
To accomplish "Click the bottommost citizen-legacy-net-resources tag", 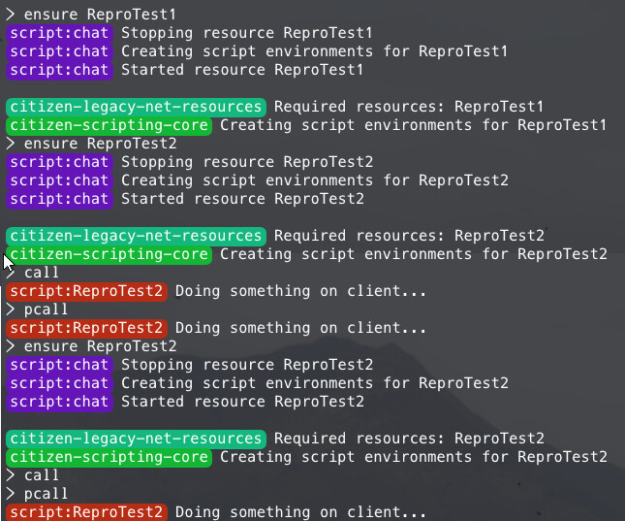I will 136,439.
